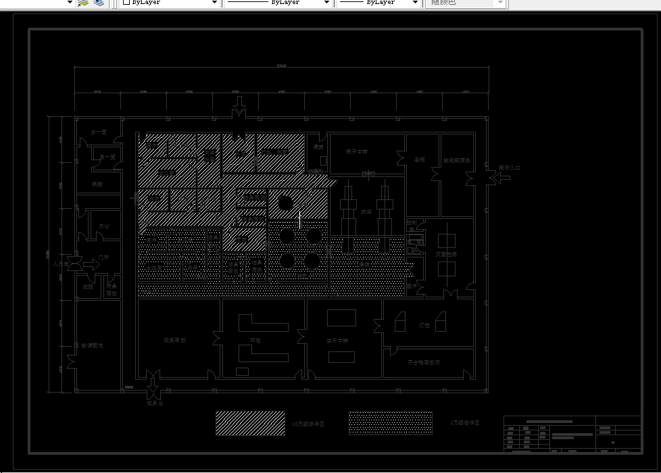Select the 瓶子中转 room label
This screenshot has height=473, width=661.
(x=357, y=151)
